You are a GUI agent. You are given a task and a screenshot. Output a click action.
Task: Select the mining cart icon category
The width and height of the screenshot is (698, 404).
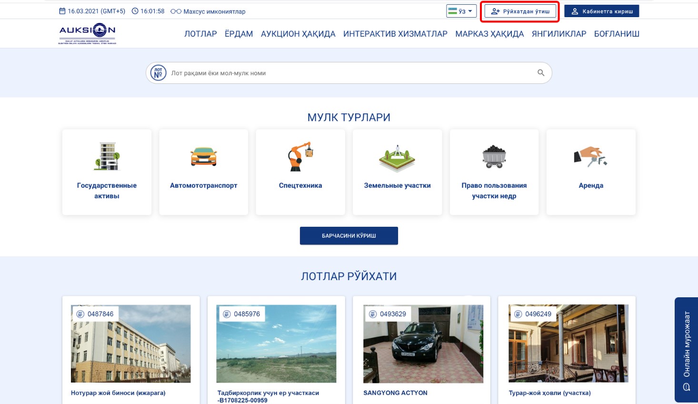(x=494, y=157)
